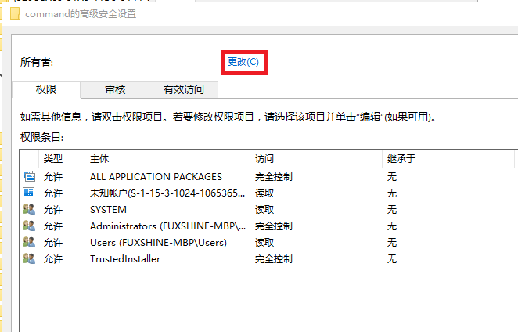Click 完全控制 in Administrators row

click(x=274, y=226)
